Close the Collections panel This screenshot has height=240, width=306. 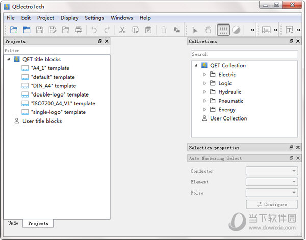click(x=298, y=41)
